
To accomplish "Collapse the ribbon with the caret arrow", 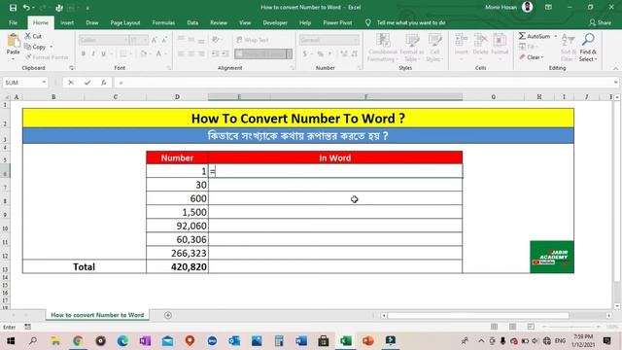I will click(x=615, y=68).
